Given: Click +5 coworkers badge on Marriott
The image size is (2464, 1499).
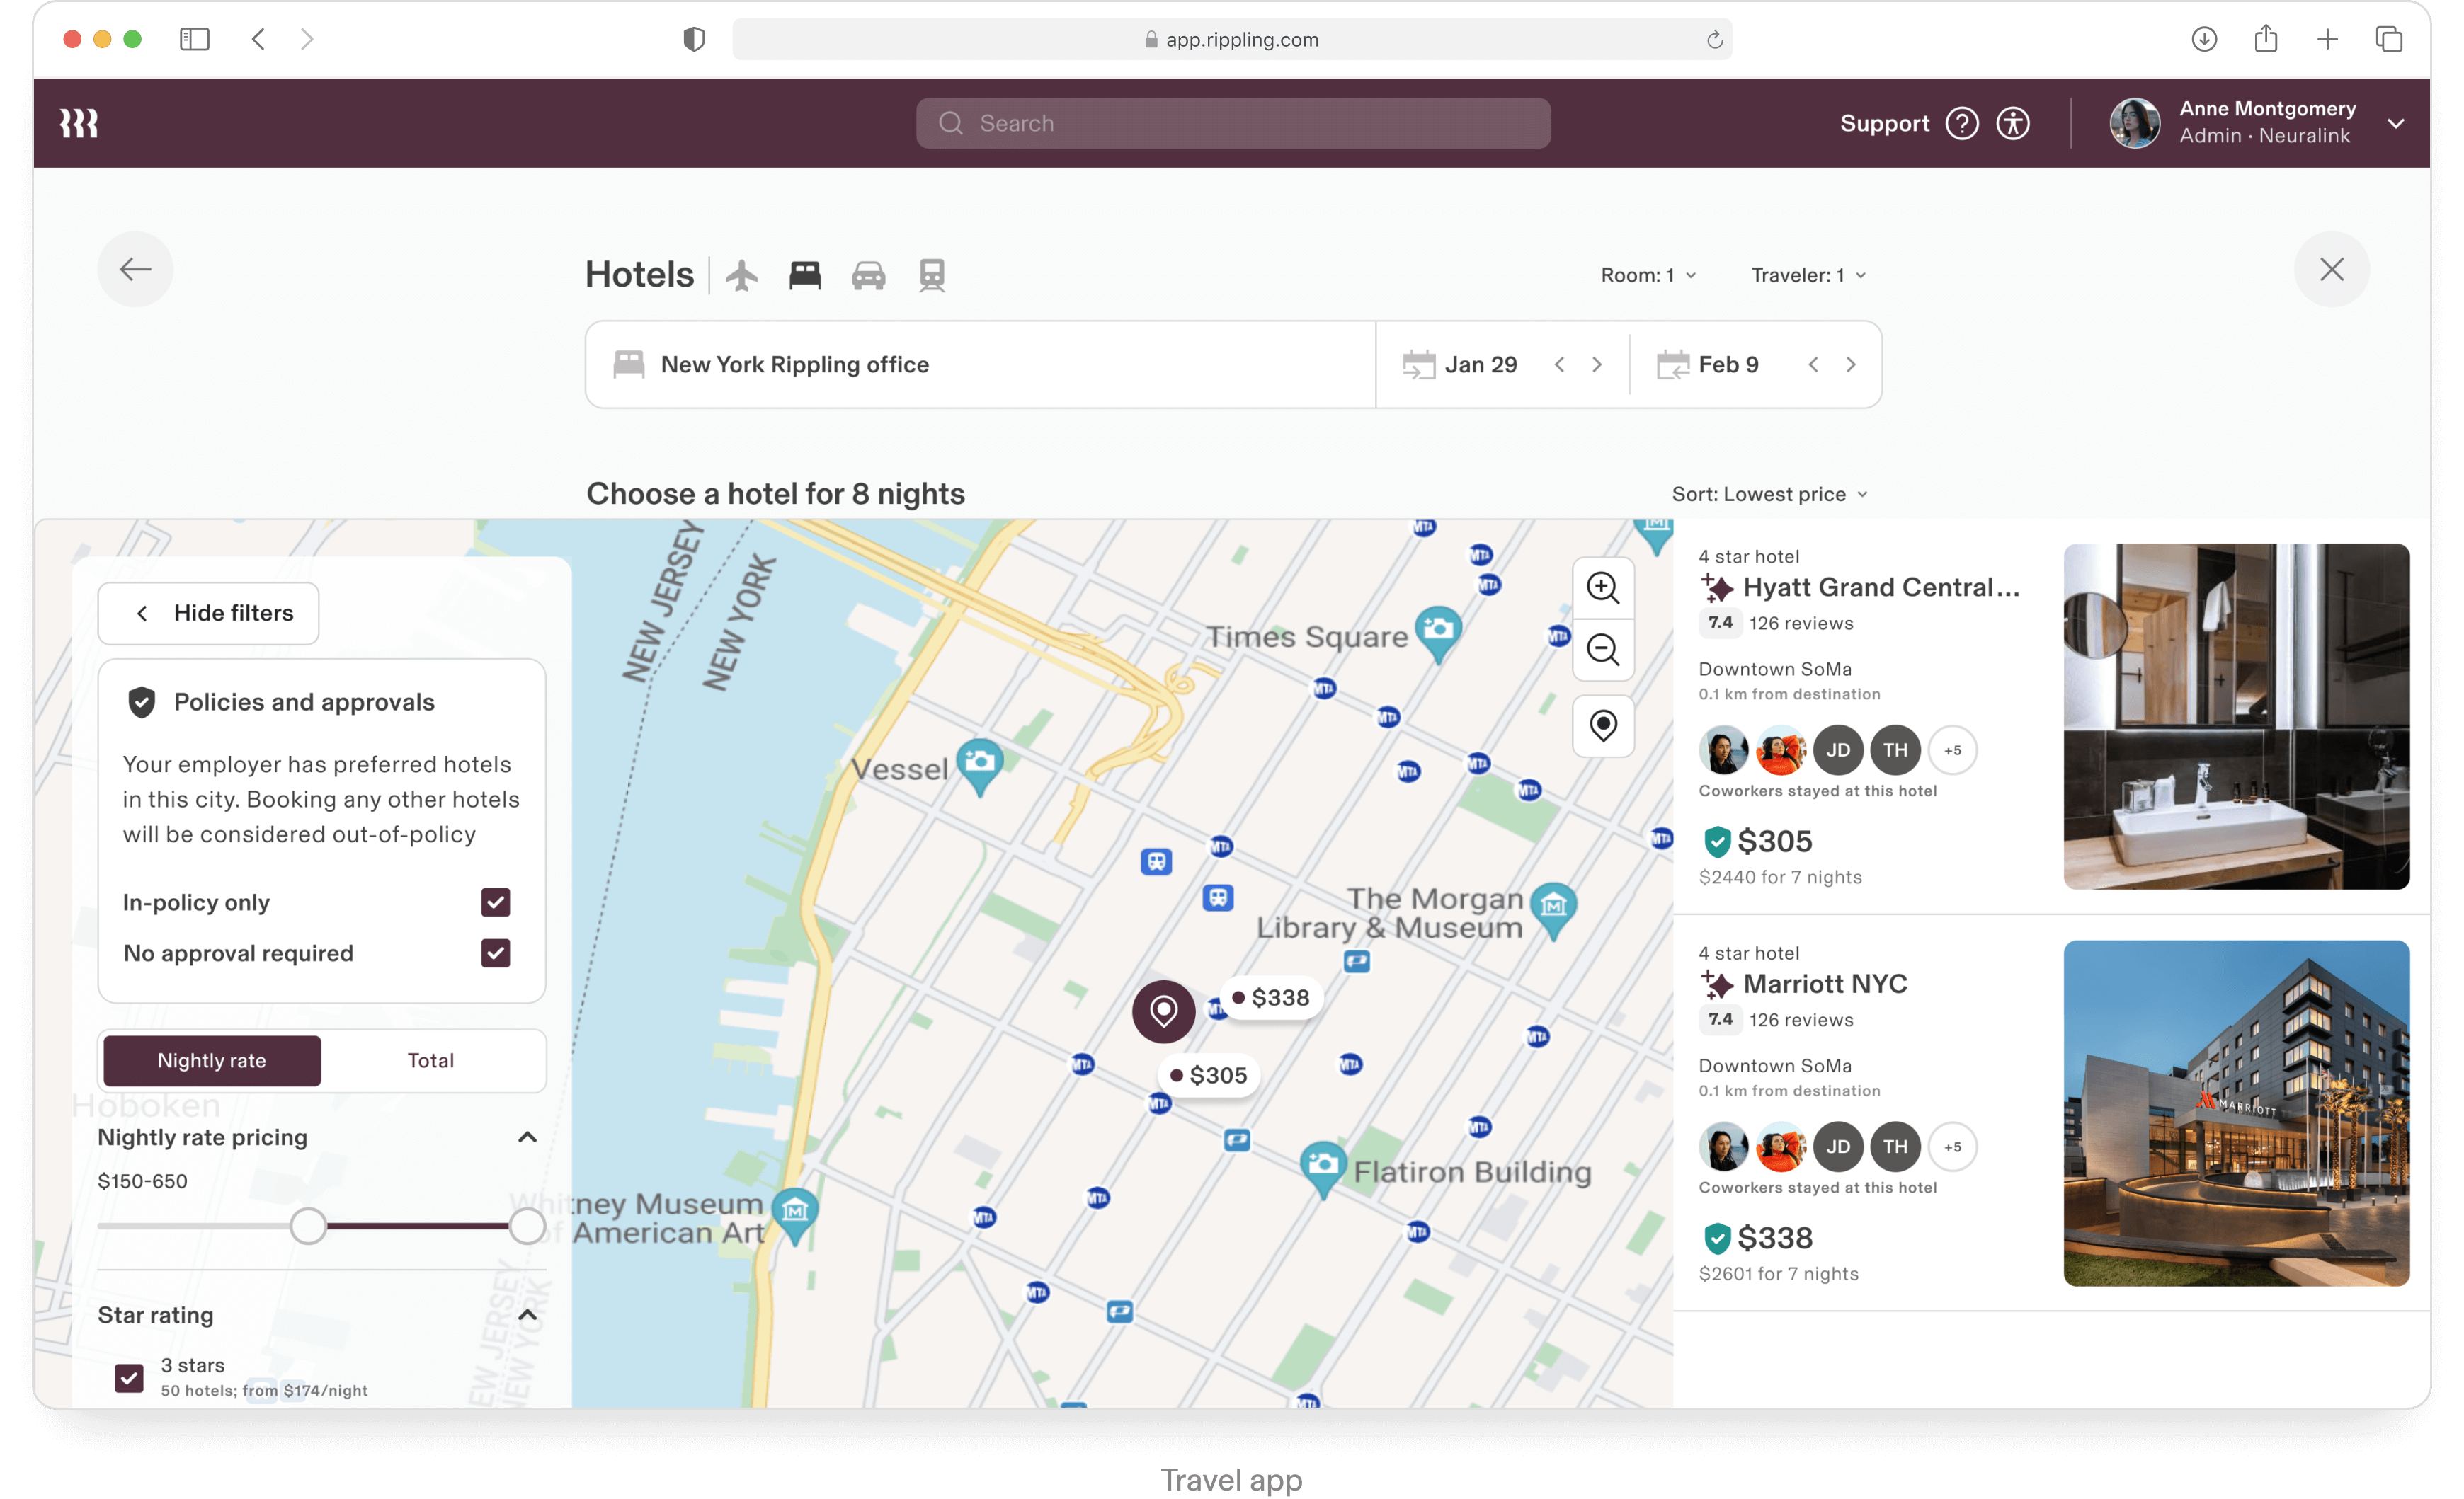Looking at the screenshot, I should [x=1952, y=1147].
